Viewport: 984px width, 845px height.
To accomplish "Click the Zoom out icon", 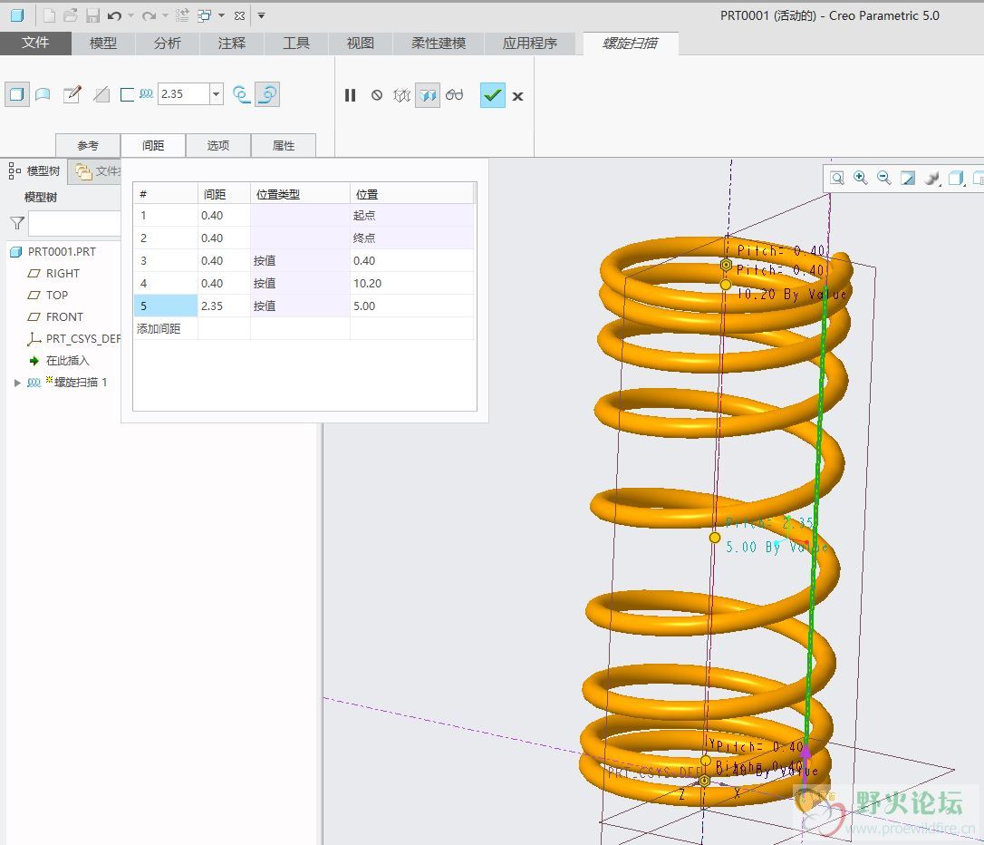I will pyautogui.click(x=884, y=179).
